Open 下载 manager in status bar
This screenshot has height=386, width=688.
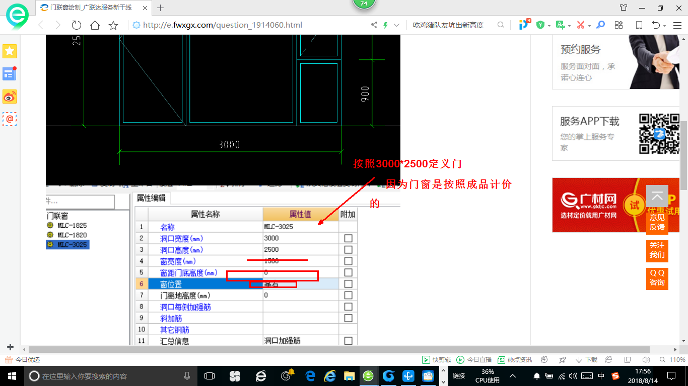click(x=586, y=360)
